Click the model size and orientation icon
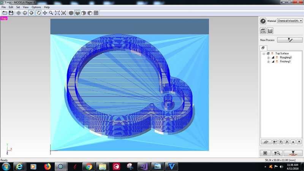The height and width of the screenshot is (171, 304). click(263, 31)
